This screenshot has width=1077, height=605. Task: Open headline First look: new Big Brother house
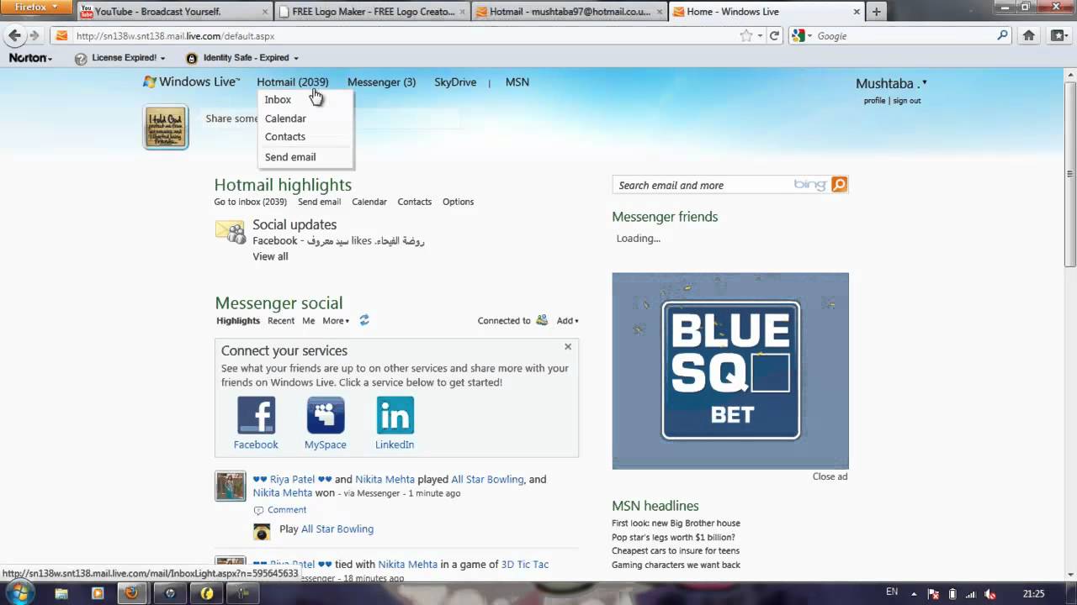click(676, 523)
